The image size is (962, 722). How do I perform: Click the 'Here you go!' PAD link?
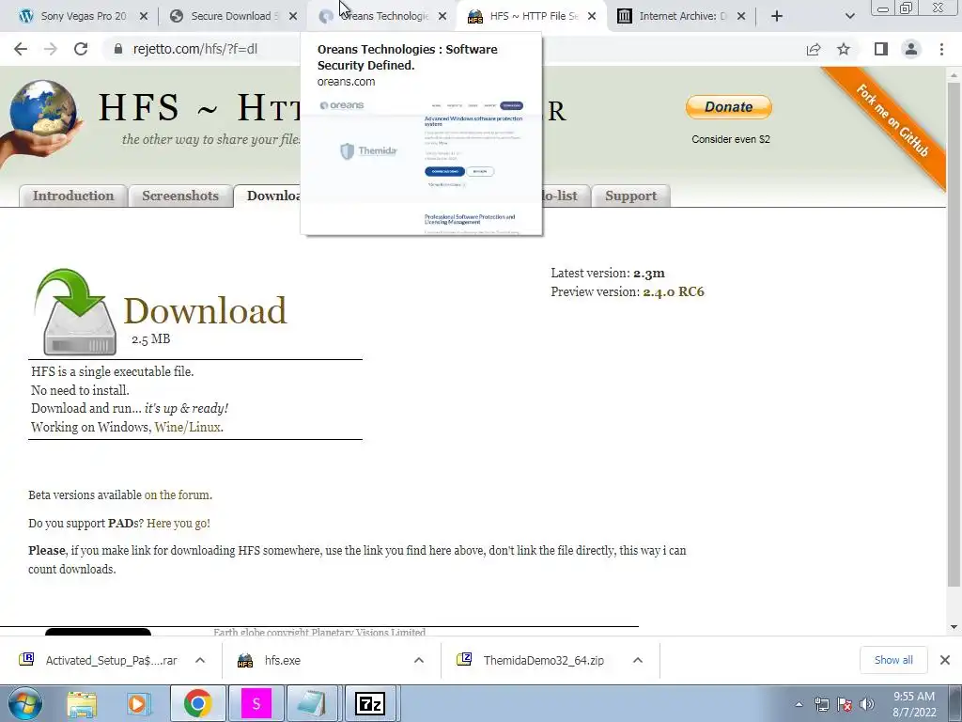click(178, 523)
